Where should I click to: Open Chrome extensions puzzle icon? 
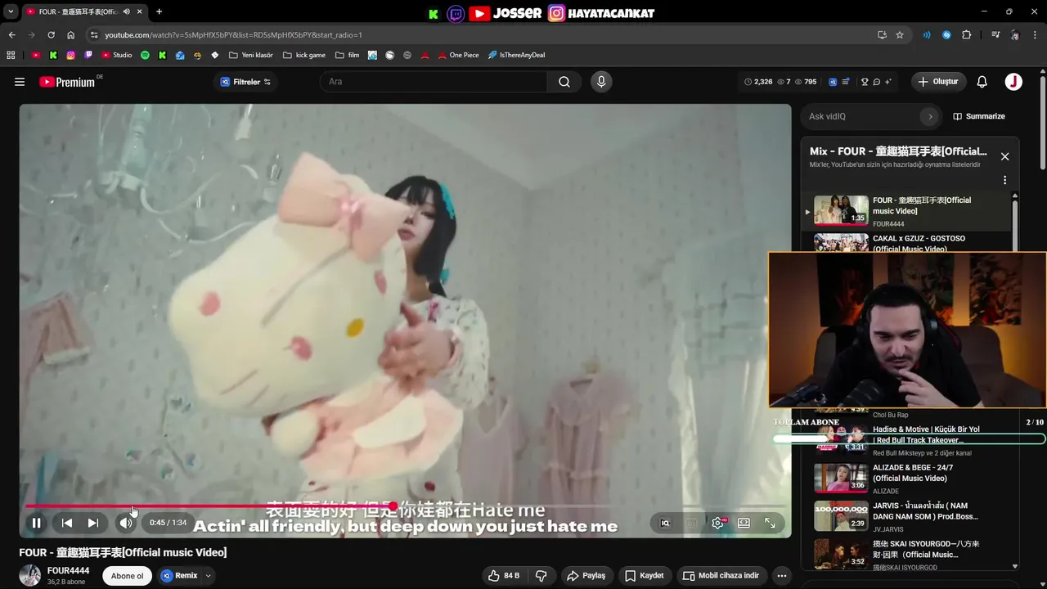pos(967,35)
